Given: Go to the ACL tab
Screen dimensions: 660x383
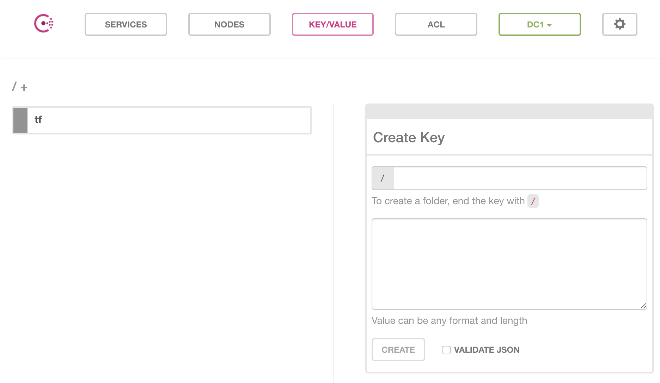Looking at the screenshot, I should pos(436,24).
